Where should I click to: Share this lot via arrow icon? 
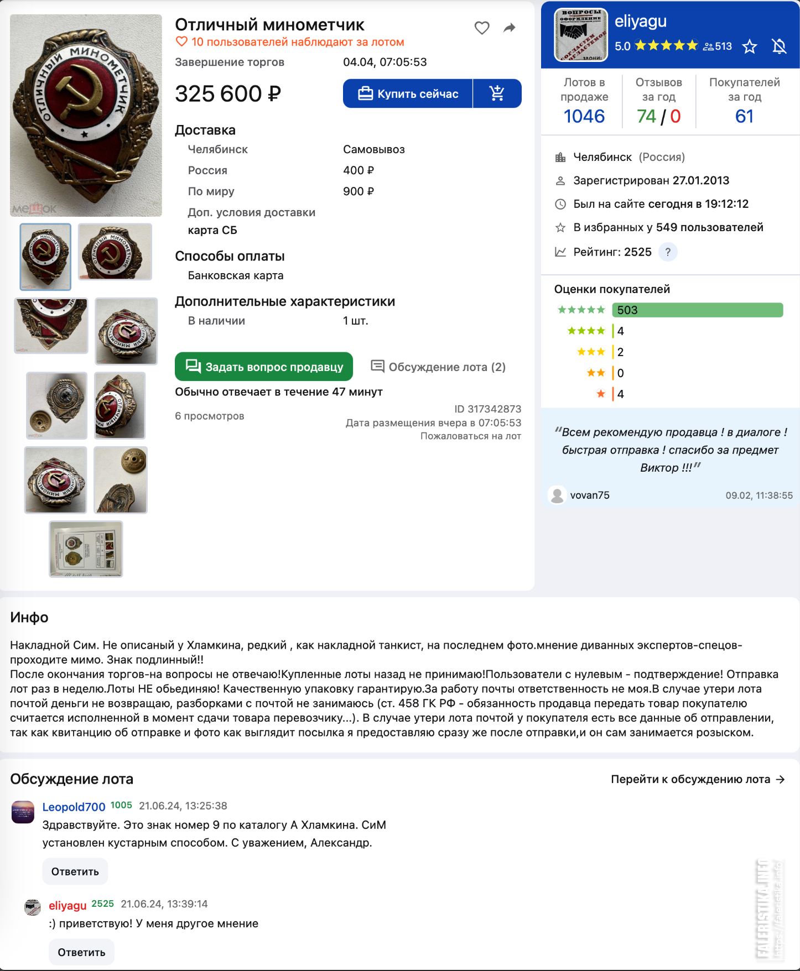click(x=510, y=28)
